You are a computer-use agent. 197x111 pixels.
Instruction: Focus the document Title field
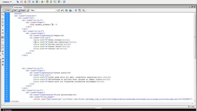(45, 10)
